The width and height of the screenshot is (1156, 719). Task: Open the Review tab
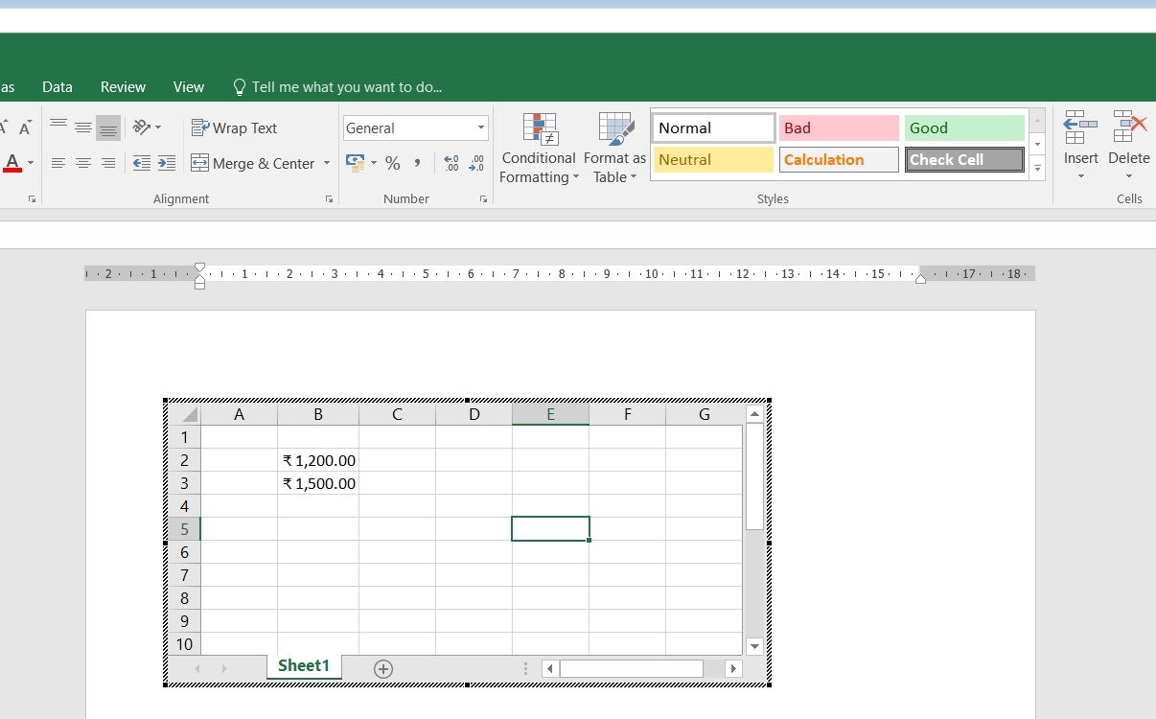[123, 86]
